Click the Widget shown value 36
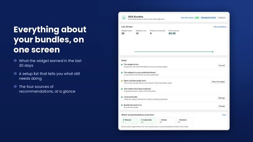Screen dimensions: 253x142 pyautogui.click(x=123, y=33)
